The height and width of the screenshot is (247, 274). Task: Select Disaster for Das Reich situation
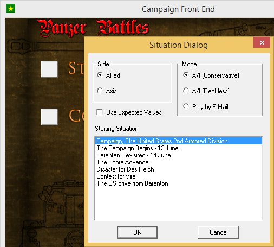179,169
